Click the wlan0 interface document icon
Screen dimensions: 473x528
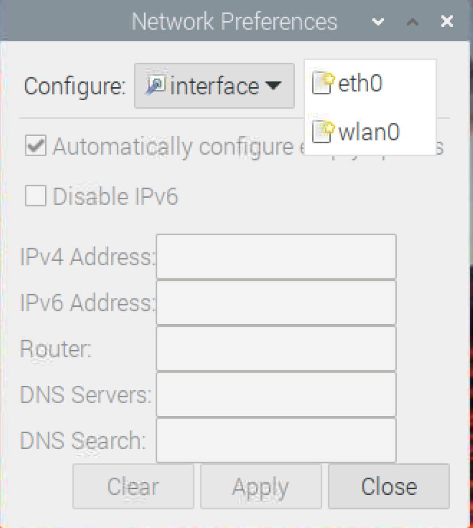[x=323, y=132]
